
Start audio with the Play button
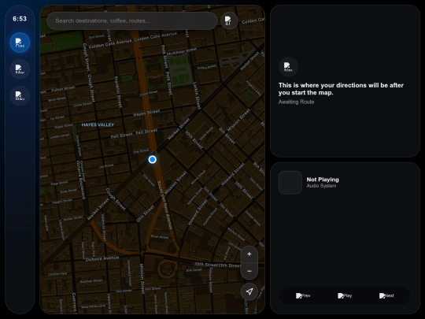pos(345,295)
